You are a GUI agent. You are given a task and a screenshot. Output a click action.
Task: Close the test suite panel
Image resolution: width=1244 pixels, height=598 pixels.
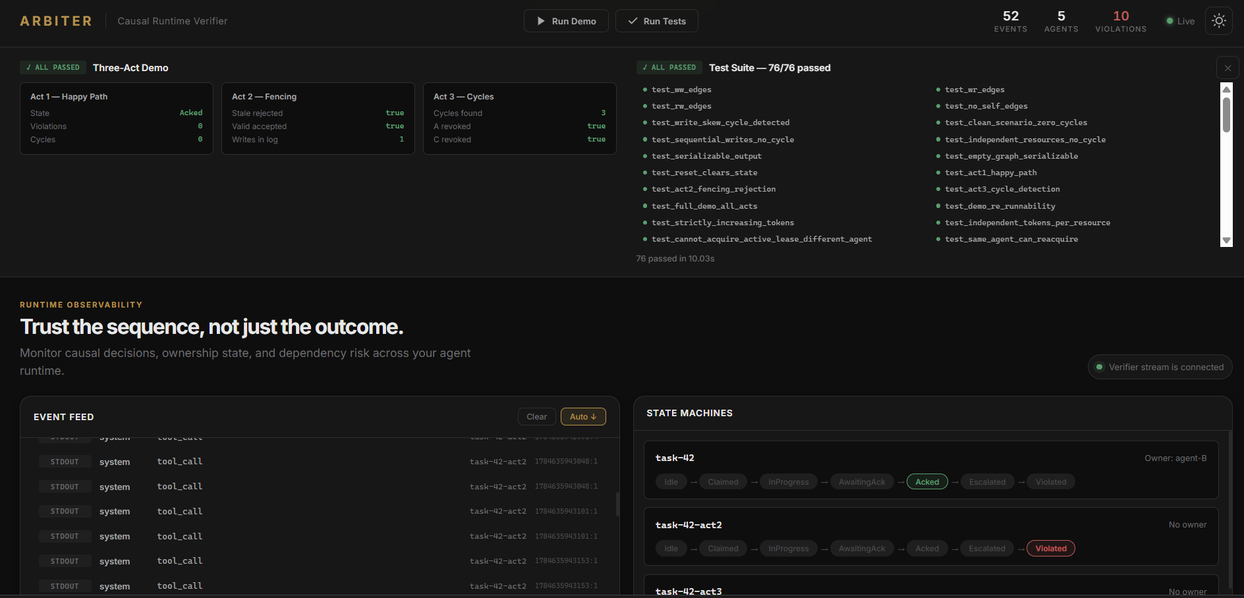[x=1228, y=68]
